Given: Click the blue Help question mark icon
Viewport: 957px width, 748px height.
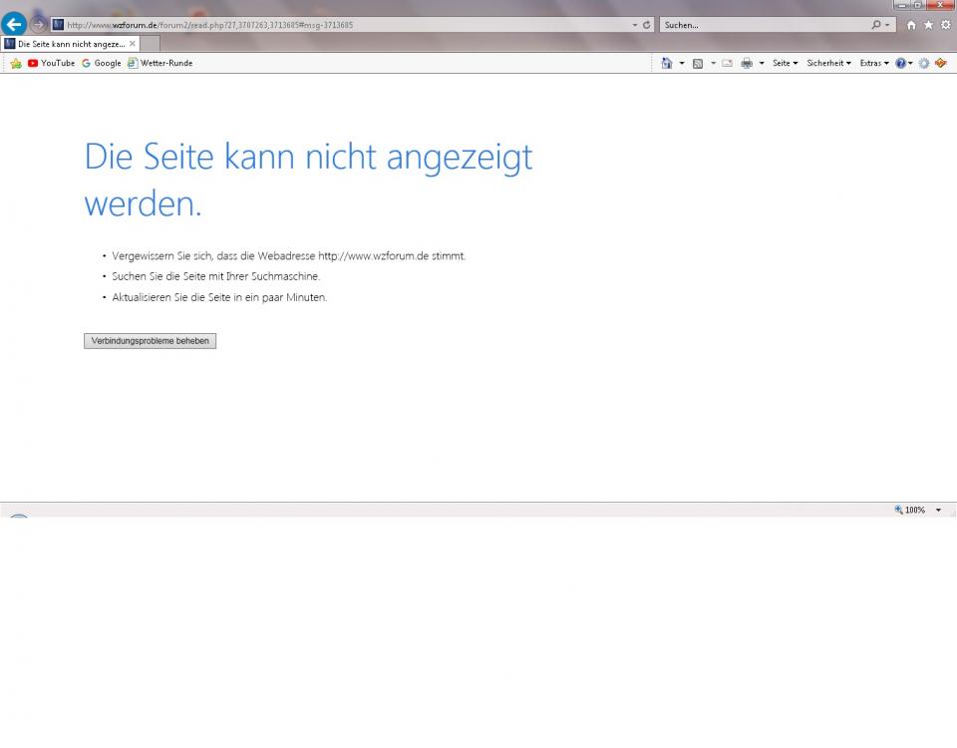Looking at the screenshot, I should click(900, 63).
